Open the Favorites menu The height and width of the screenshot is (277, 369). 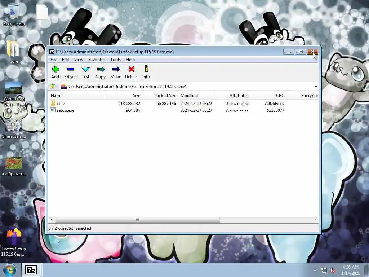(97, 60)
